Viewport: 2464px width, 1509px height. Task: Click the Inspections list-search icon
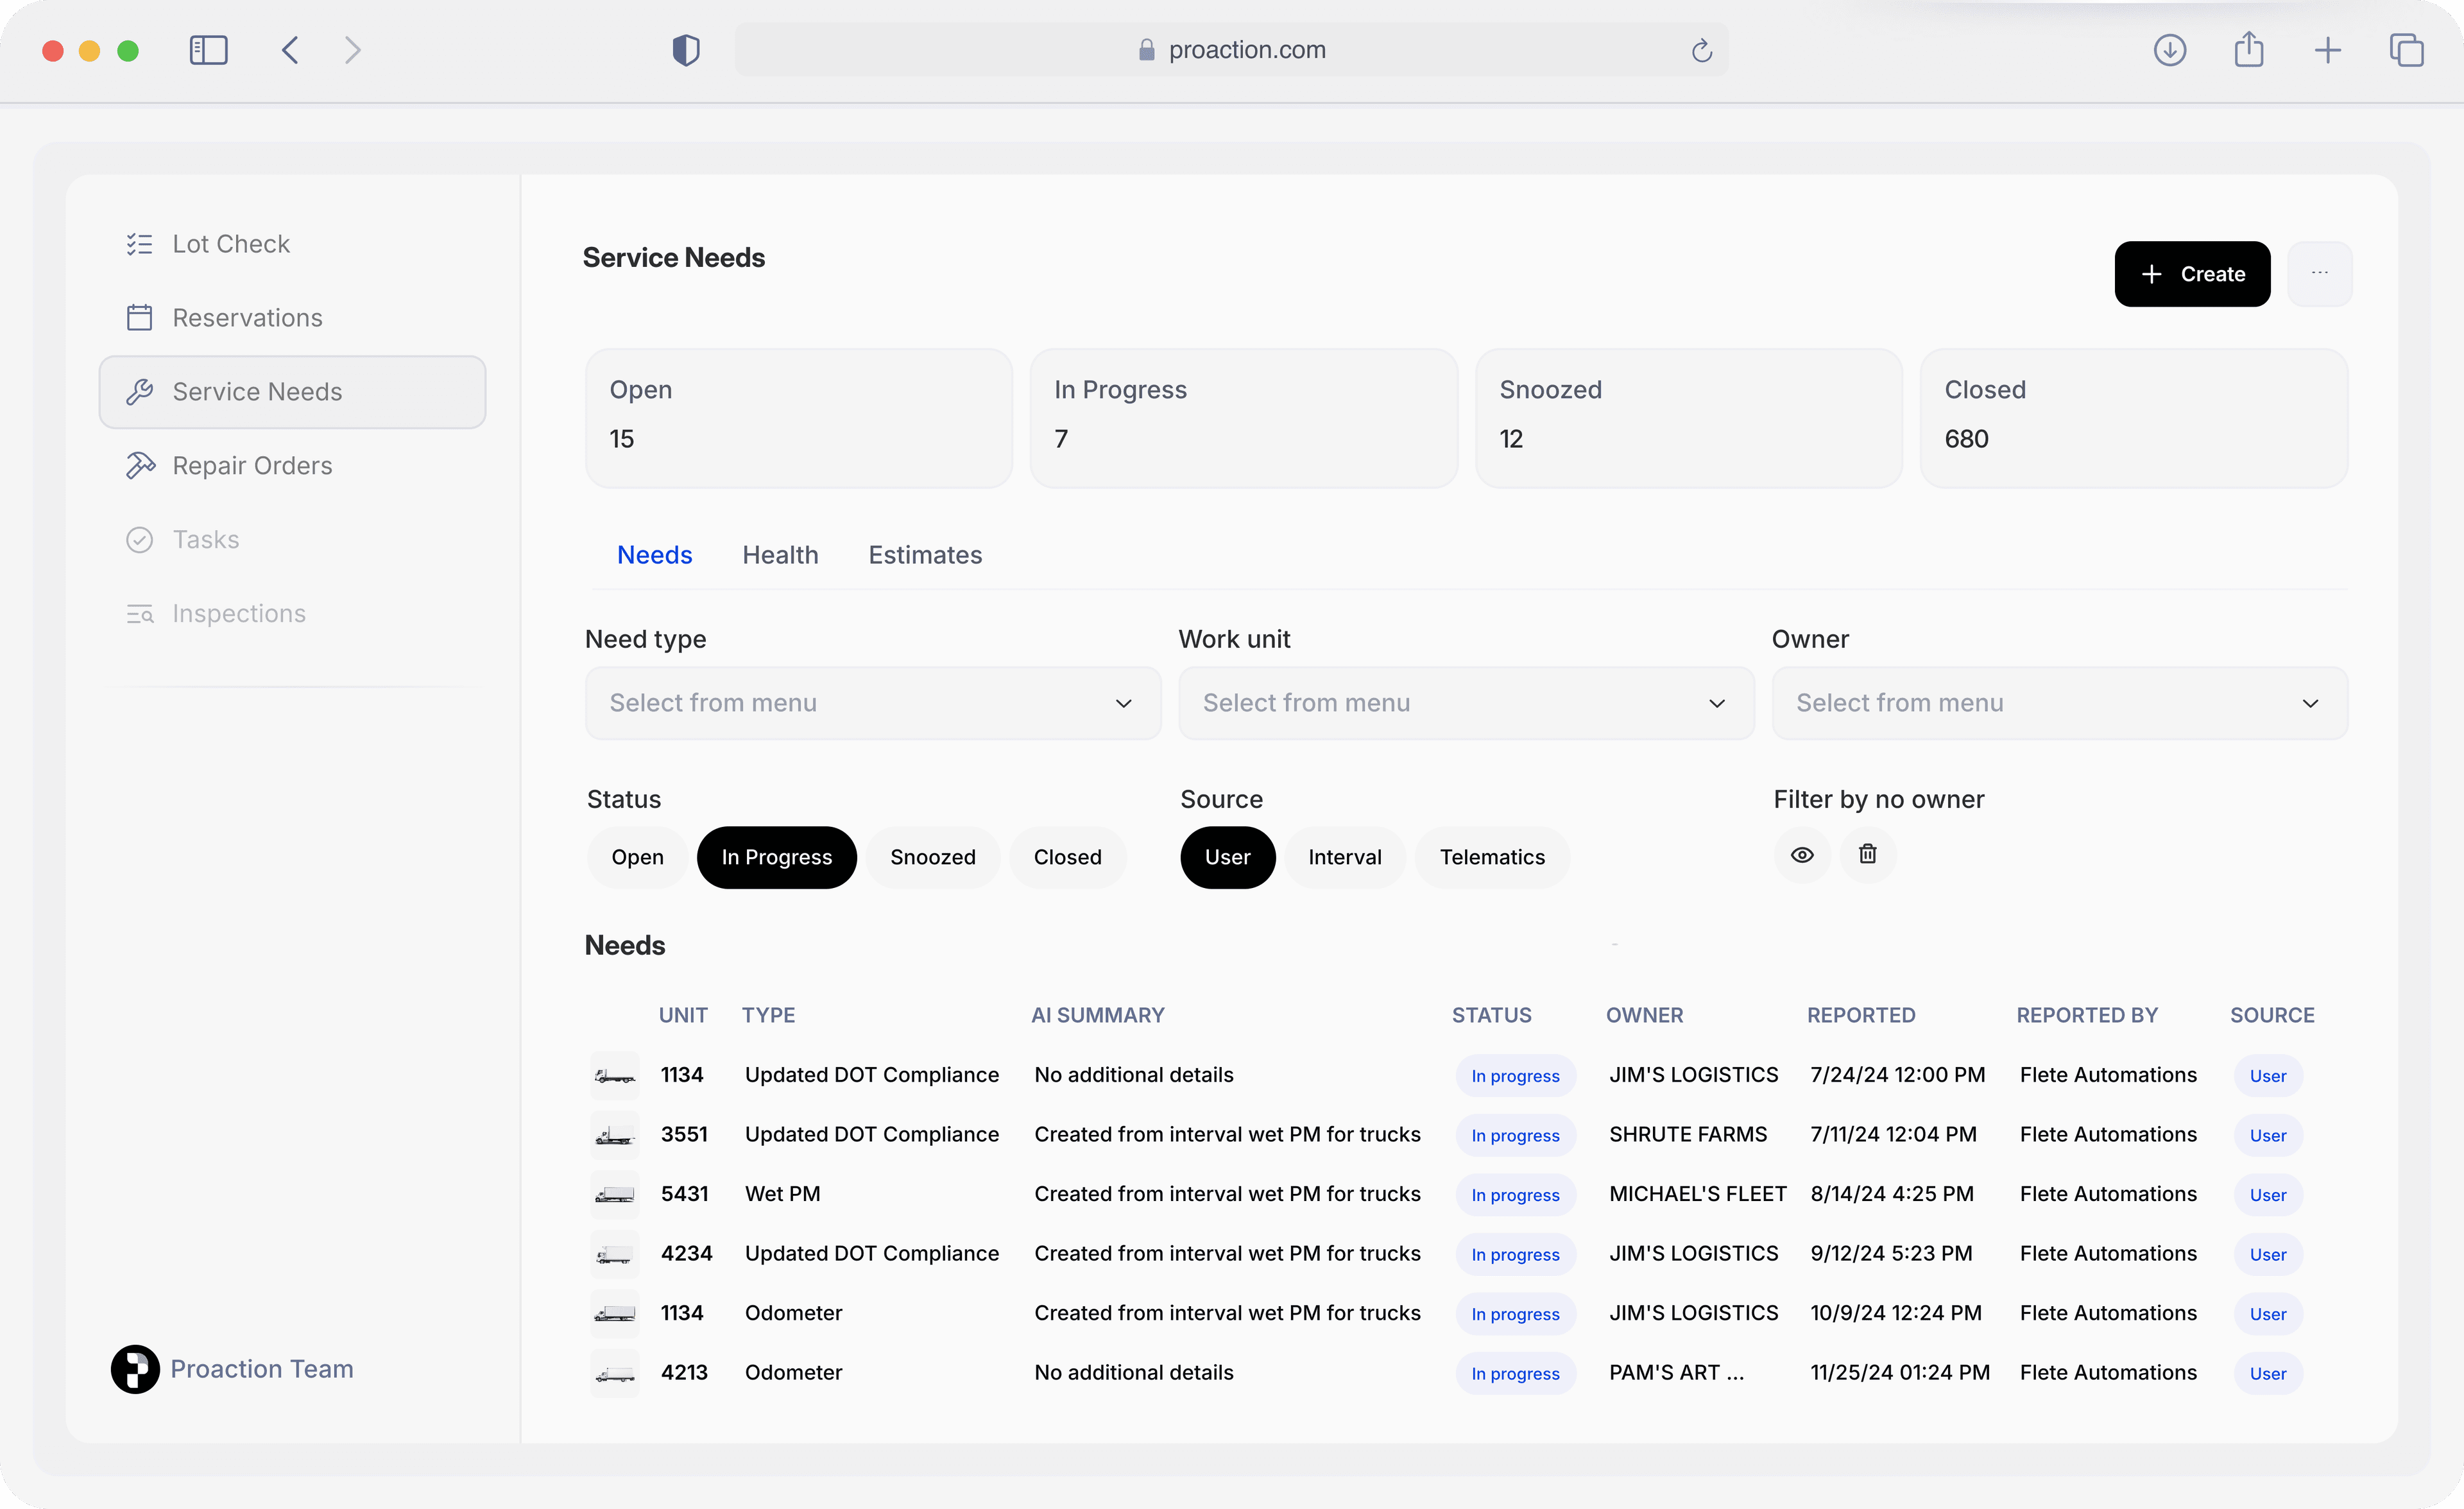pos(139,613)
